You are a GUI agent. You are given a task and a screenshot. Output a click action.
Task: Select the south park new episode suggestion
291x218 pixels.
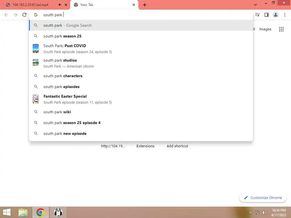(x=141, y=133)
